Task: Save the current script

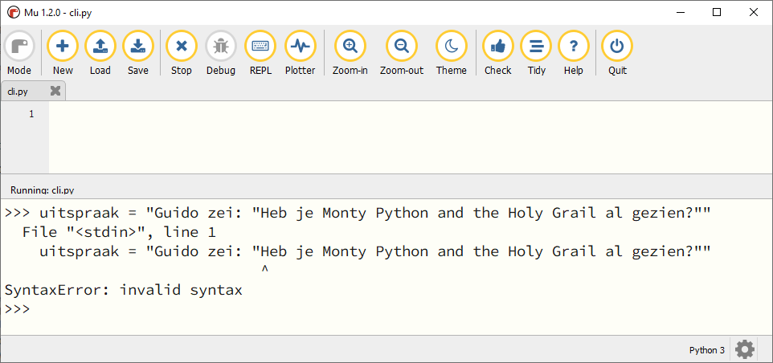Action: tap(138, 53)
